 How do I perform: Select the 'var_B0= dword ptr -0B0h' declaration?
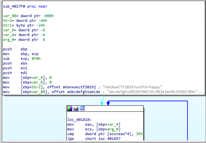(28, 16)
